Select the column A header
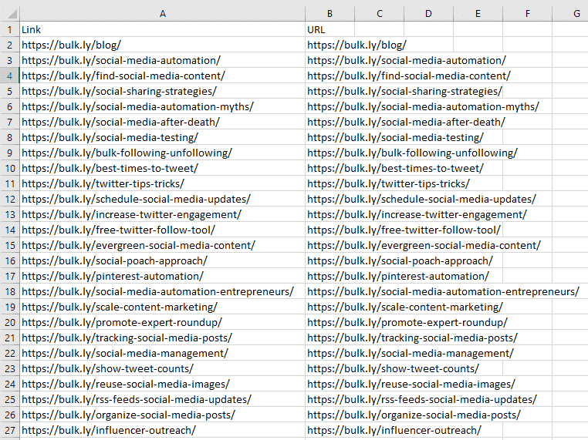 tap(162, 14)
